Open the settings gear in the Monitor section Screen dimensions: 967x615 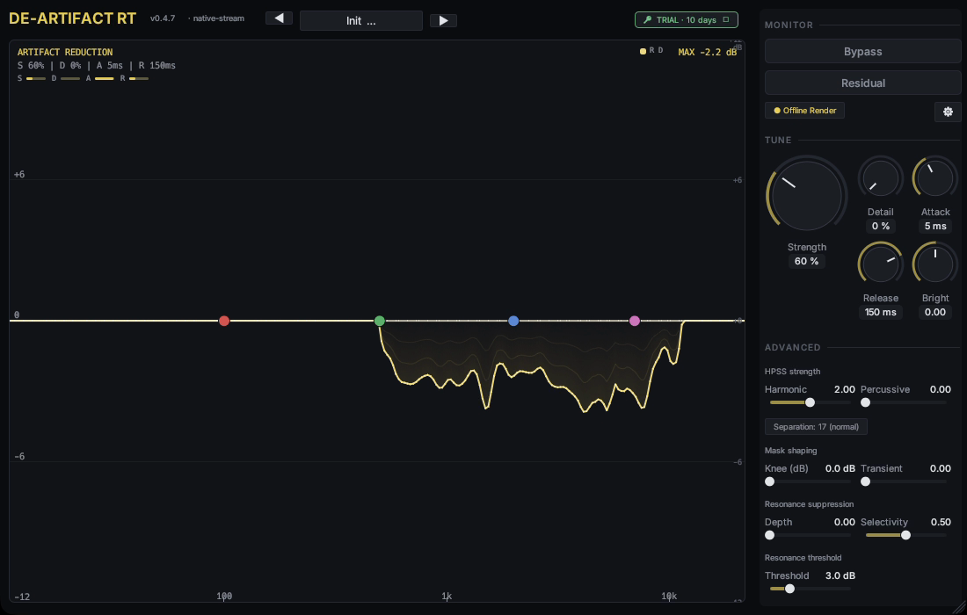(948, 112)
